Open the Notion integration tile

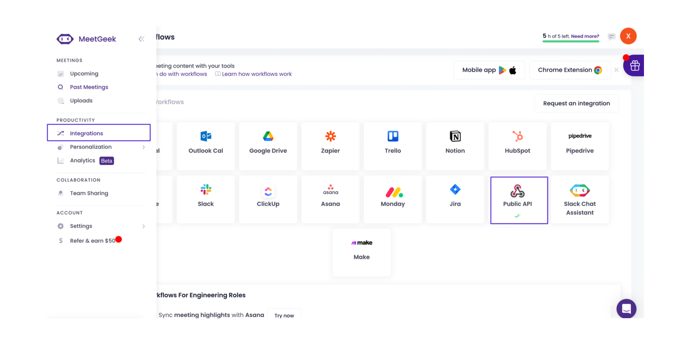[x=455, y=146]
